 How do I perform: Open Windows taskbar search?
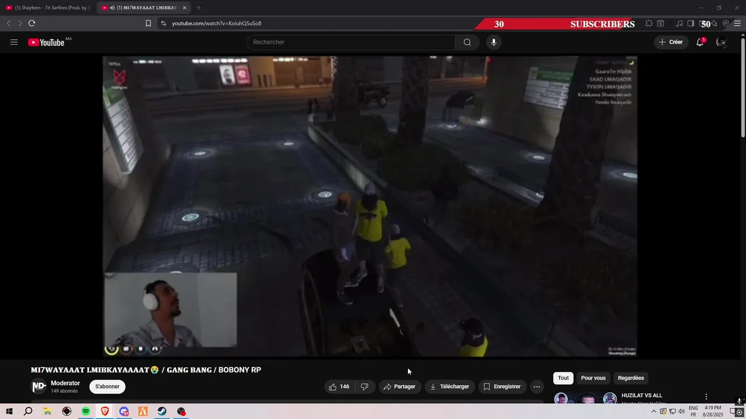click(x=28, y=411)
